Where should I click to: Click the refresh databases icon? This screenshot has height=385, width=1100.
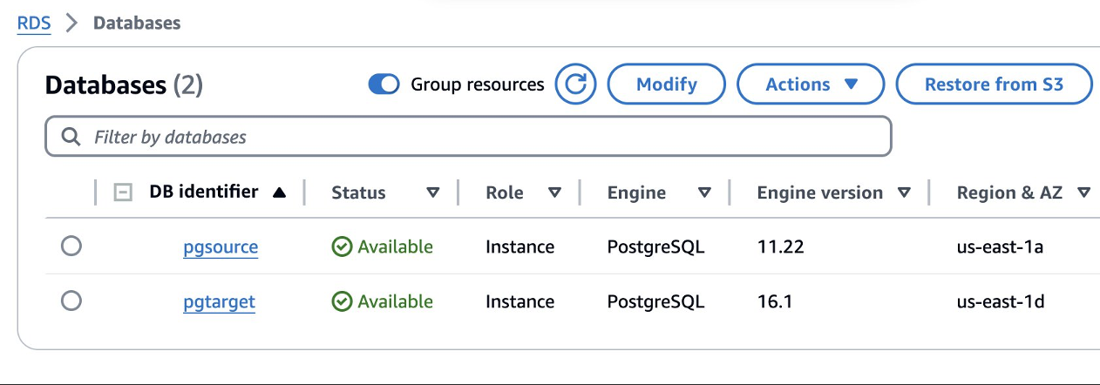575,84
